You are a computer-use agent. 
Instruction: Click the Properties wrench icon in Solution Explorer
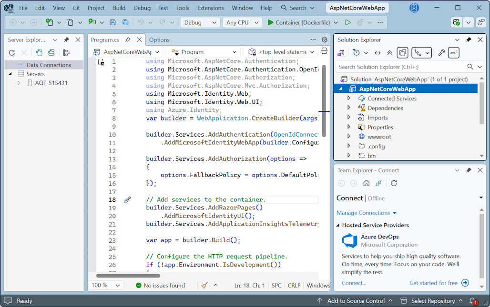click(x=442, y=52)
